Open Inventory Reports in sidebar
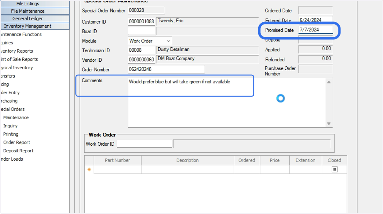The height and width of the screenshot is (214, 383). 17,51
